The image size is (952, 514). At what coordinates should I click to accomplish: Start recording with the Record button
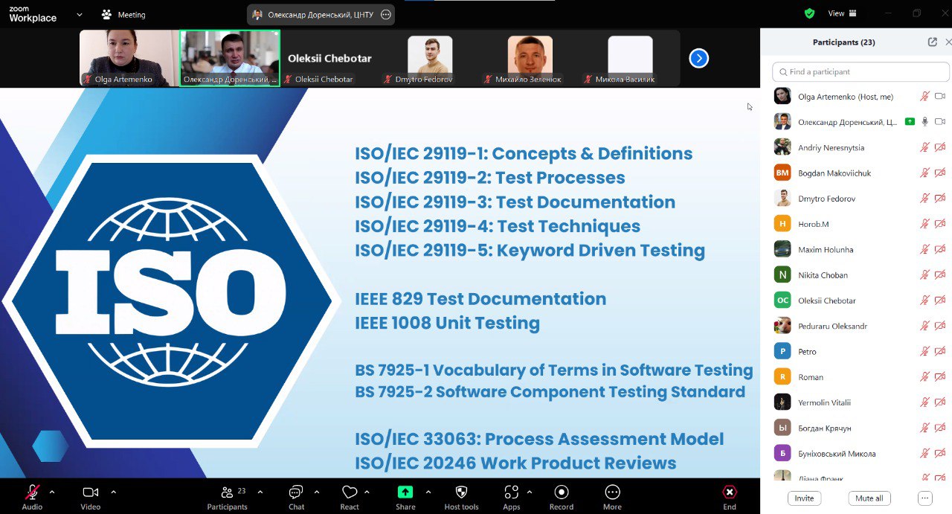coord(562,497)
